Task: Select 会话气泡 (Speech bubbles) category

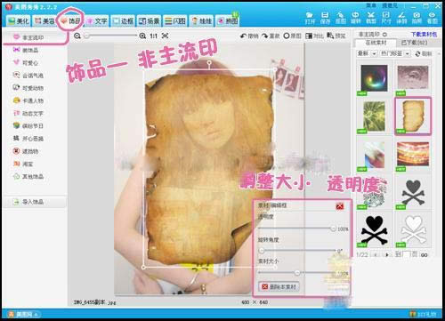Action: [28, 76]
